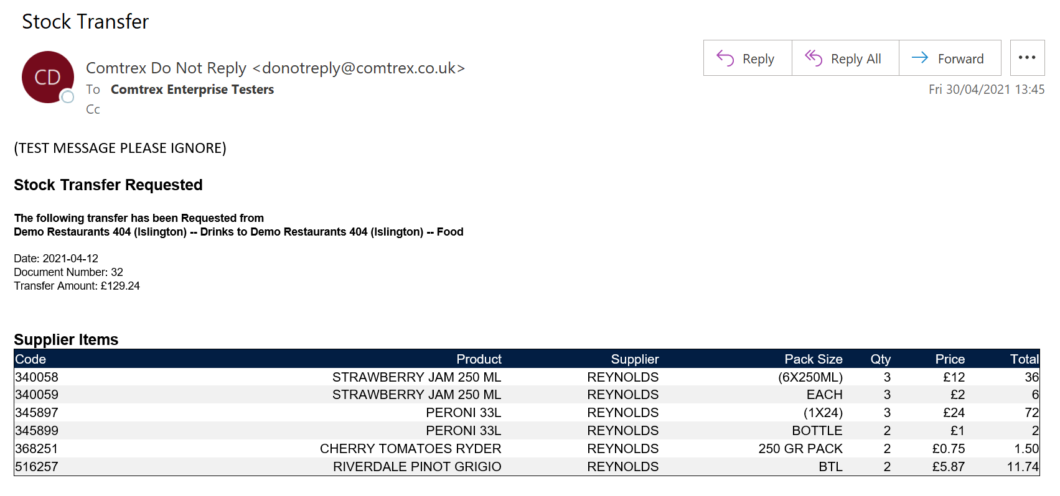The height and width of the screenshot is (496, 1060).
Task: Click the CD sender avatar
Action: click(48, 77)
